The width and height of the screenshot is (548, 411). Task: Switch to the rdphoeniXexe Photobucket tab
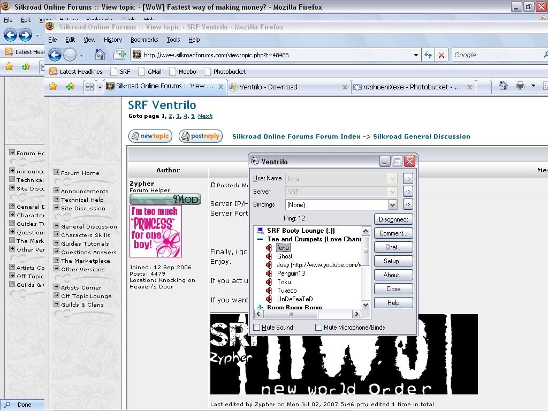point(413,87)
